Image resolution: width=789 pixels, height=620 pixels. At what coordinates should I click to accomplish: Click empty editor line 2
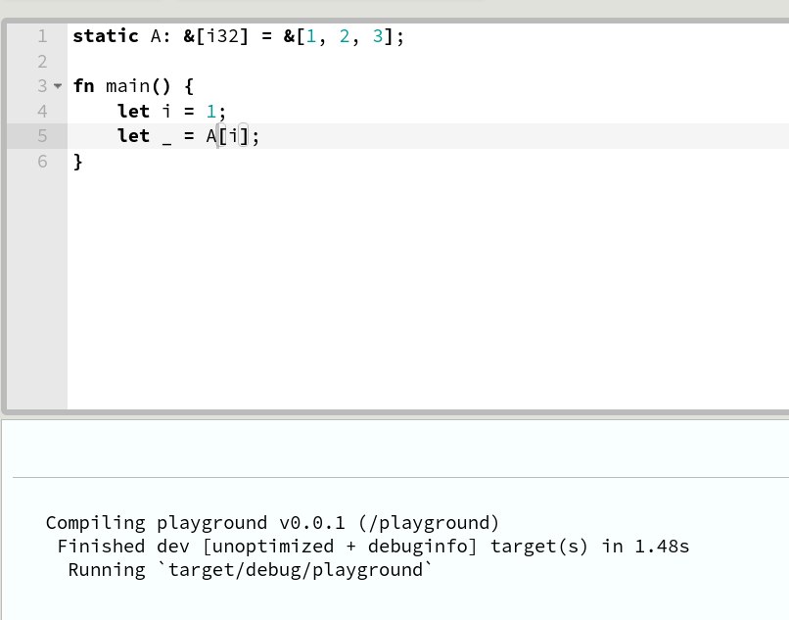click(428, 62)
